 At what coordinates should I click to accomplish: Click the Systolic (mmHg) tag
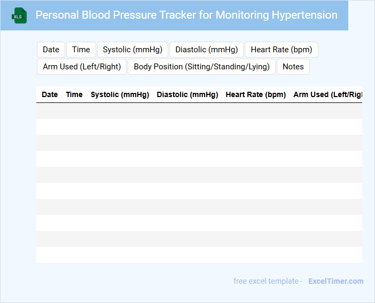[133, 50]
